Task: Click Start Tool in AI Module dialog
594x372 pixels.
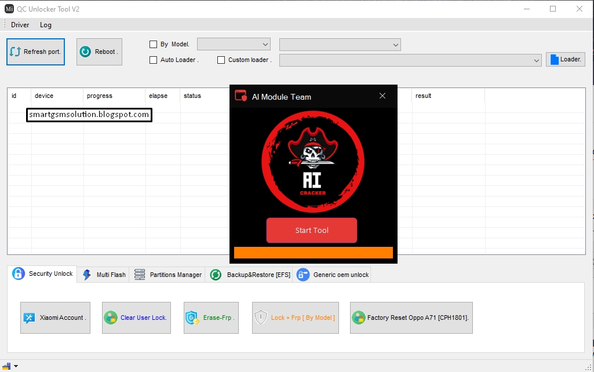Action: [312, 230]
